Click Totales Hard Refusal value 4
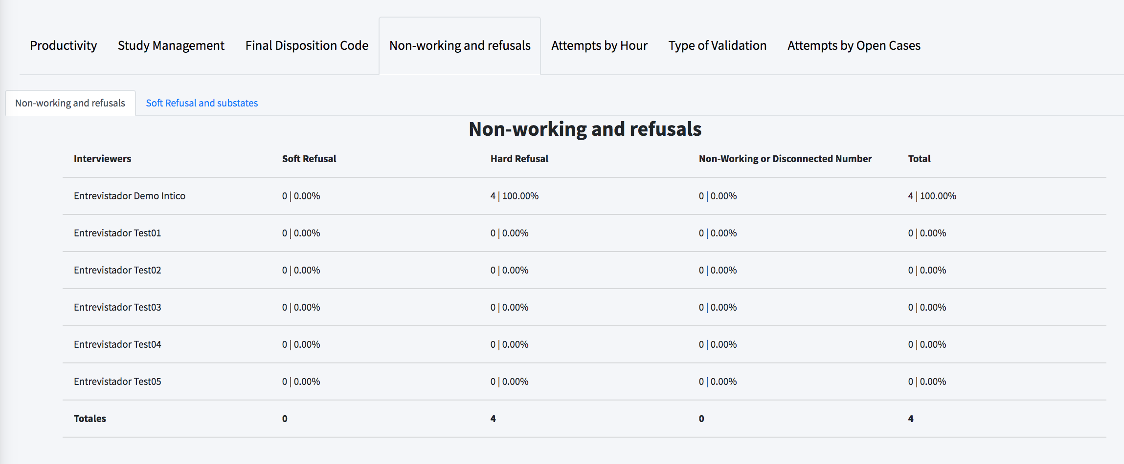 click(493, 419)
